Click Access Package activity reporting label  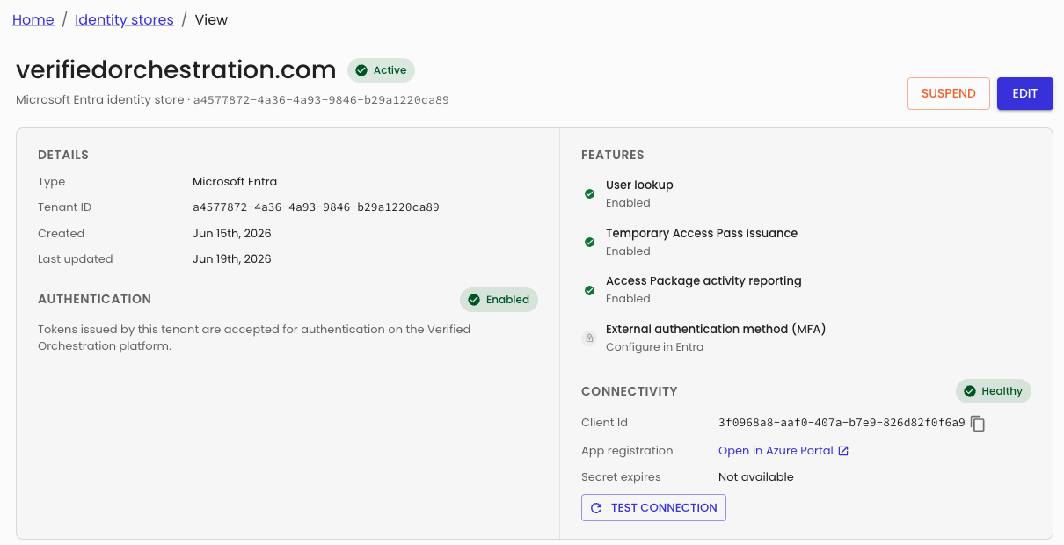pyautogui.click(x=703, y=281)
